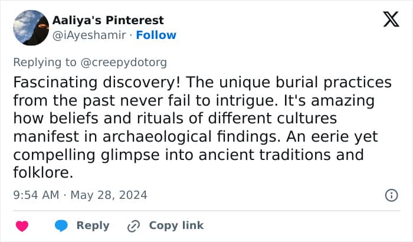The height and width of the screenshot is (242, 413).
Task: Click the phrase "ancient traditions" in the tweet
Action: pos(264,155)
